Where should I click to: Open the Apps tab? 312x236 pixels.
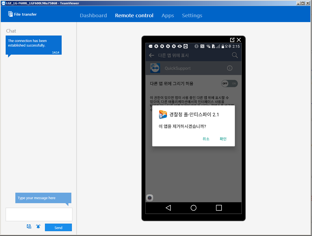tap(168, 16)
